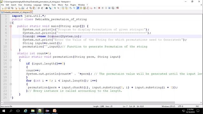
Task: Open the ? help menu
Action: (x=87, y=5)
